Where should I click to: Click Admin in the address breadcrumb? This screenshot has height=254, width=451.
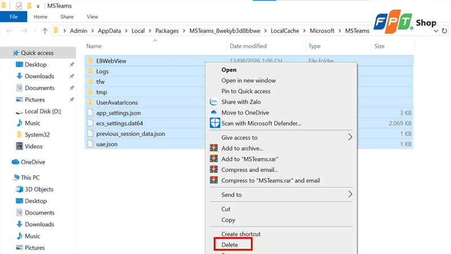click(78, 31)
